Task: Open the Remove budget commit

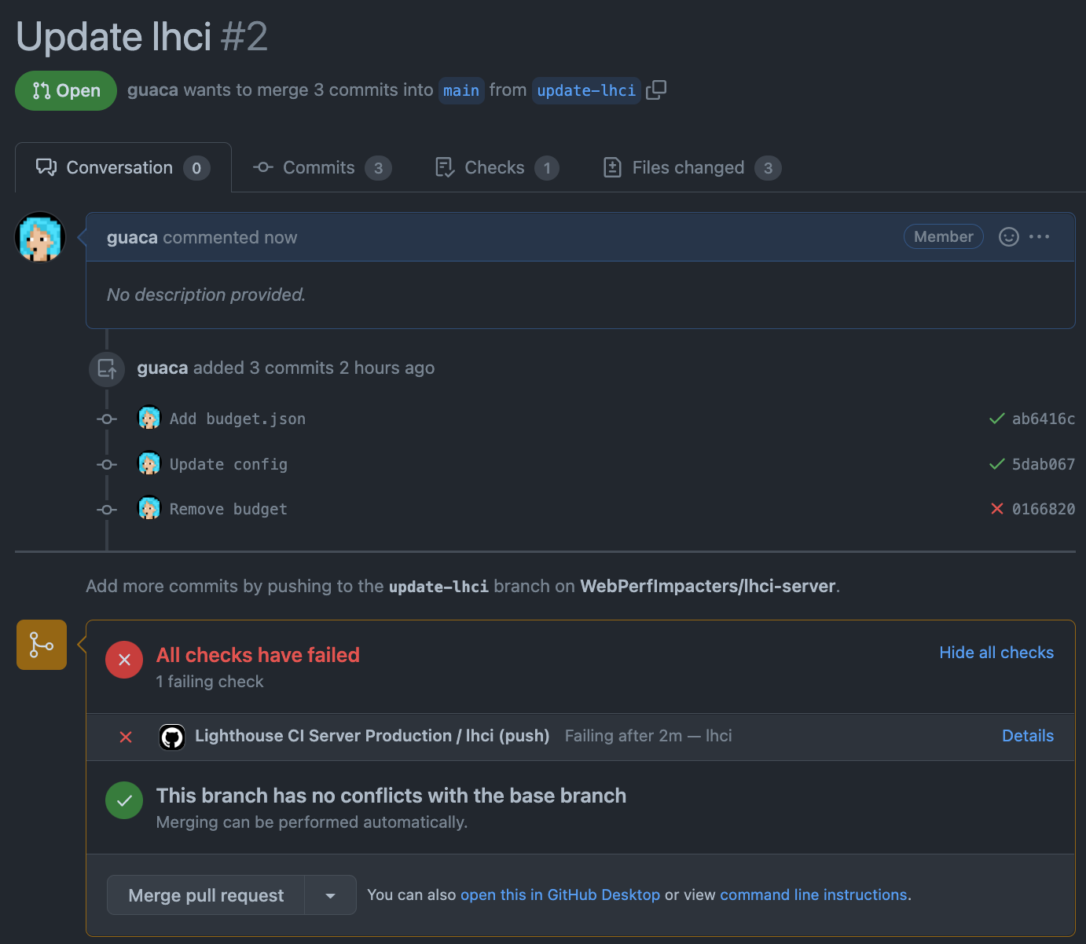Action: (229, 510)
